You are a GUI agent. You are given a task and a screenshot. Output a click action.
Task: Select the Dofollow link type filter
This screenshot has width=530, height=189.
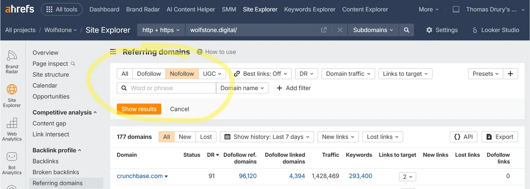149,74
